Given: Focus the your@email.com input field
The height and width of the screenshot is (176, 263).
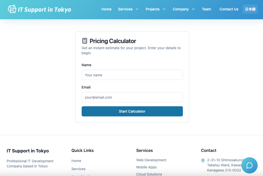Looking at the screenshot, I should pyautogui.click(x=132, y=97).
